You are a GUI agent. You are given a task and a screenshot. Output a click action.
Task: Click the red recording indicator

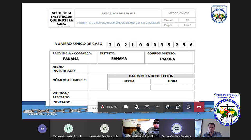click(x=102, y=107)
